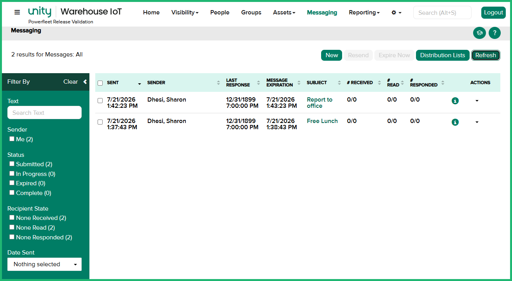Open the Groups menu item

point(251,12)
